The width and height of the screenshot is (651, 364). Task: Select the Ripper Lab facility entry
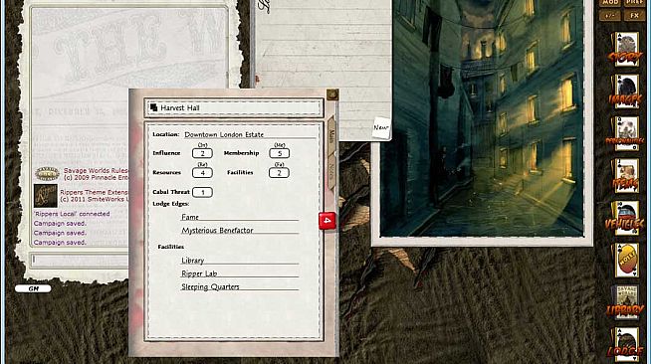(x=240, y=273)
